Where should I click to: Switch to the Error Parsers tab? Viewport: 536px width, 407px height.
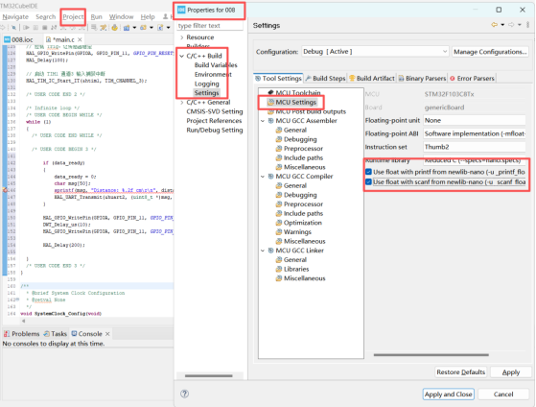[x=472, y=79]
